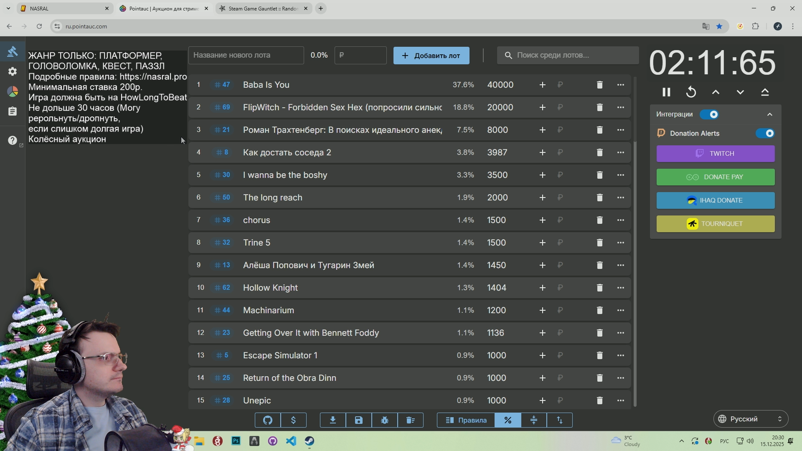Screen dimensions: 802x451
Task: Toggle the Integrations switch
Action: 709,114
